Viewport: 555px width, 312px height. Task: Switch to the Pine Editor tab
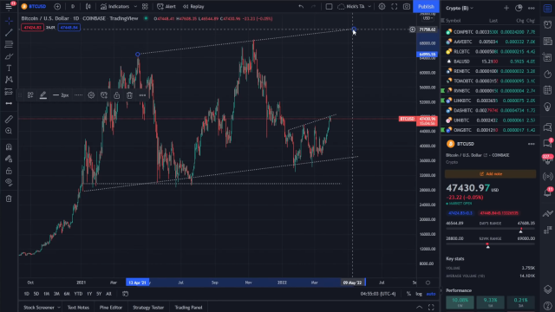pyautogui.click(x=111, y=308)
